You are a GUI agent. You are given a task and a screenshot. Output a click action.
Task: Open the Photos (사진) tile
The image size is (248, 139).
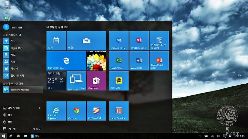tap(96, 61)
